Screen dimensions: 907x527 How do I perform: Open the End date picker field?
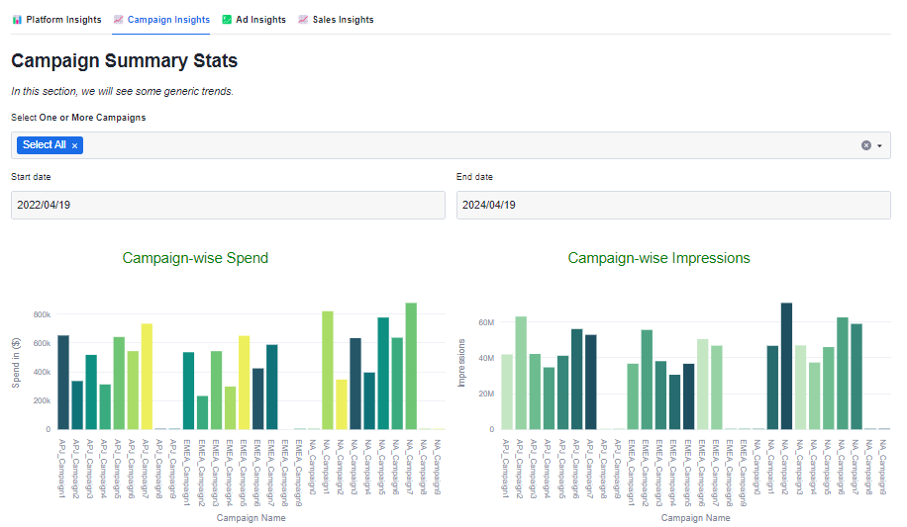tap(673, 206)
